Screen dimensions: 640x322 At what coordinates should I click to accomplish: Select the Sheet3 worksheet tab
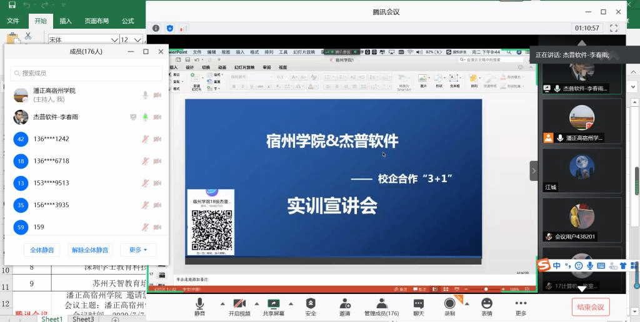[83, 319]
